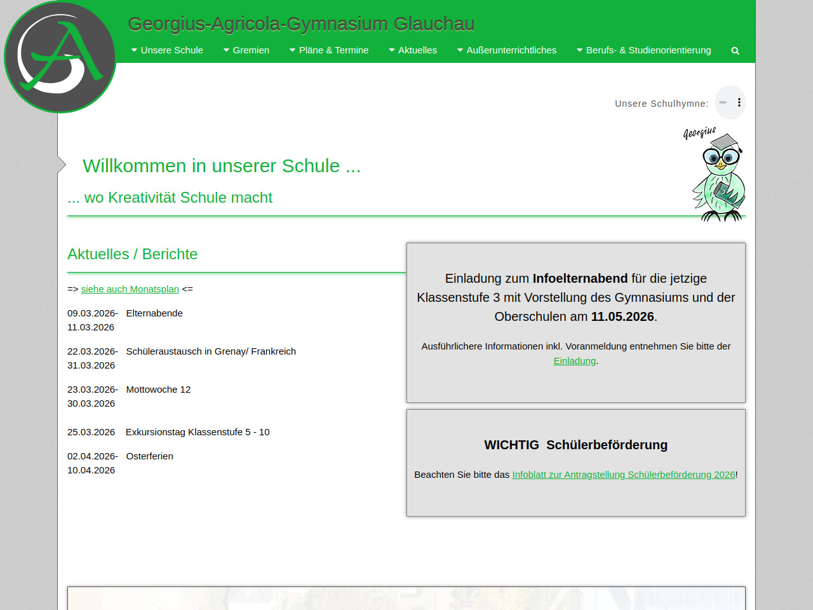Open the Außerunterrichtliches menu
Screen dimensions: 813x610
coord(507,50)
